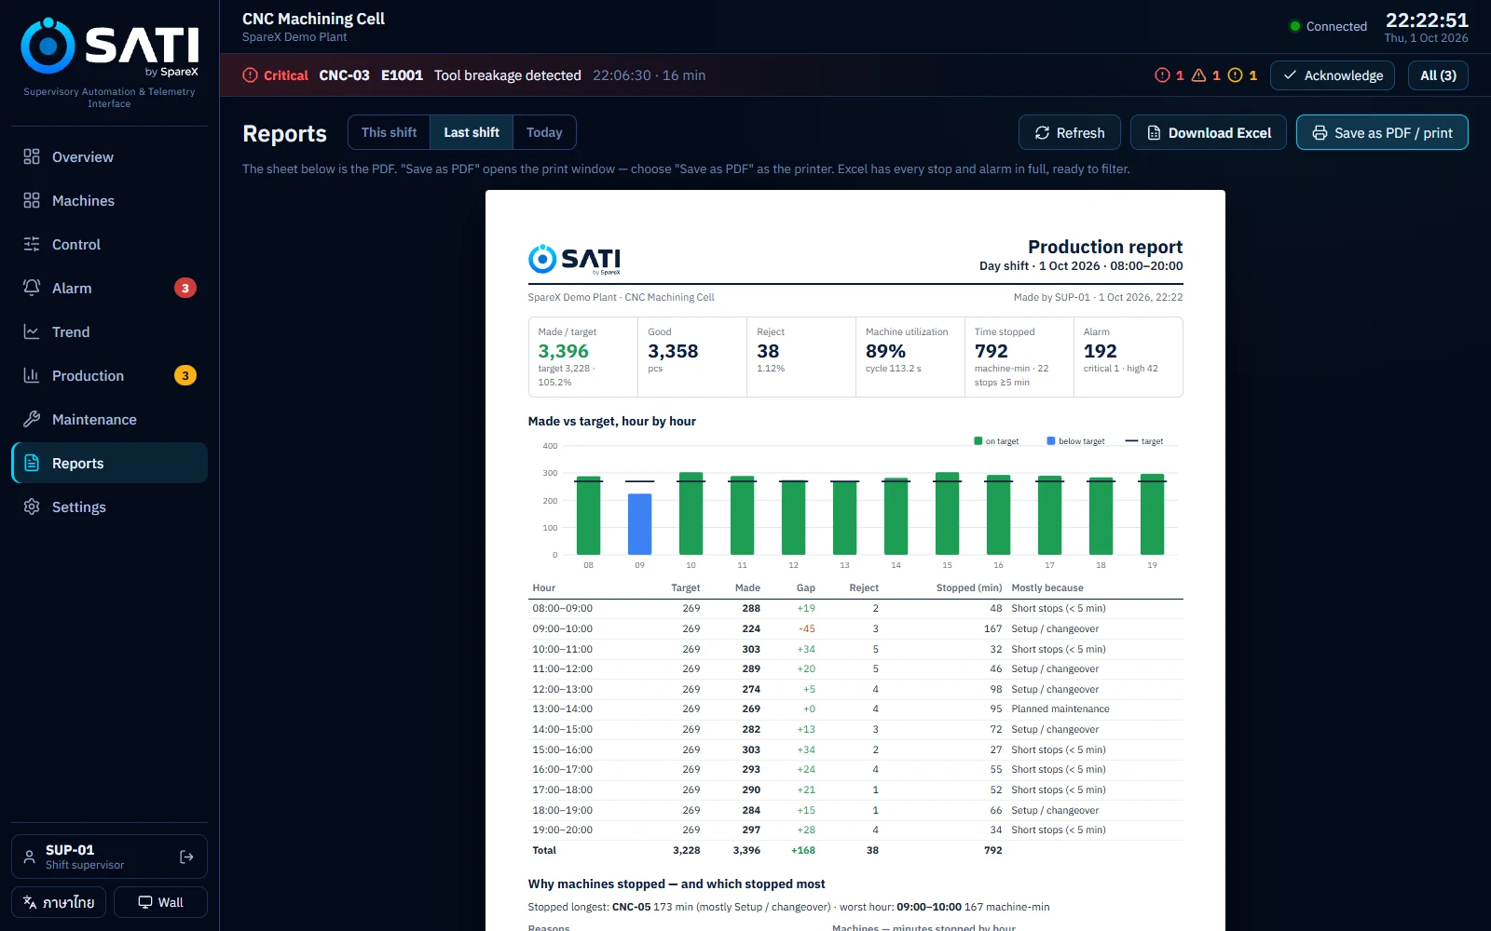Screen dimensions: 1491x931
Task: Click the E1001 alarm code
Action: click(402, 75)
